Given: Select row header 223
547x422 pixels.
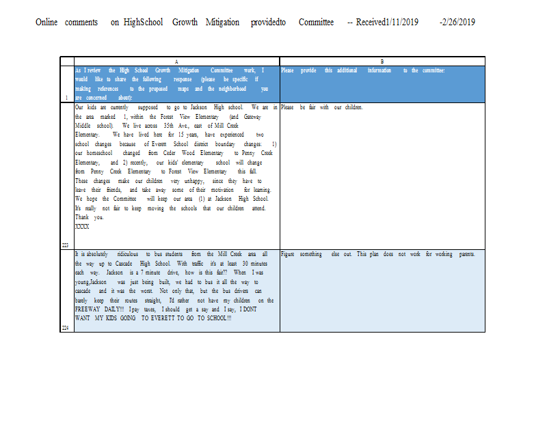Looking at the screenshot, I should click(67, 176).
